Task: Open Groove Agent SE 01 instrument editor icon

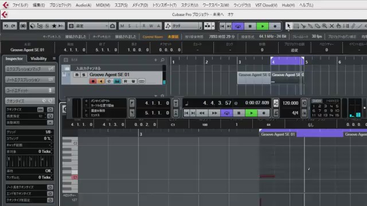Action: click(x=117, y=81)
